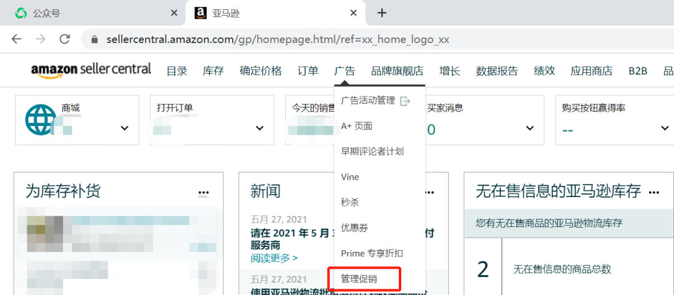The image size is (674, 295).
Task: Click the Amazon Seller Central logo
Action: click(91, 70)
